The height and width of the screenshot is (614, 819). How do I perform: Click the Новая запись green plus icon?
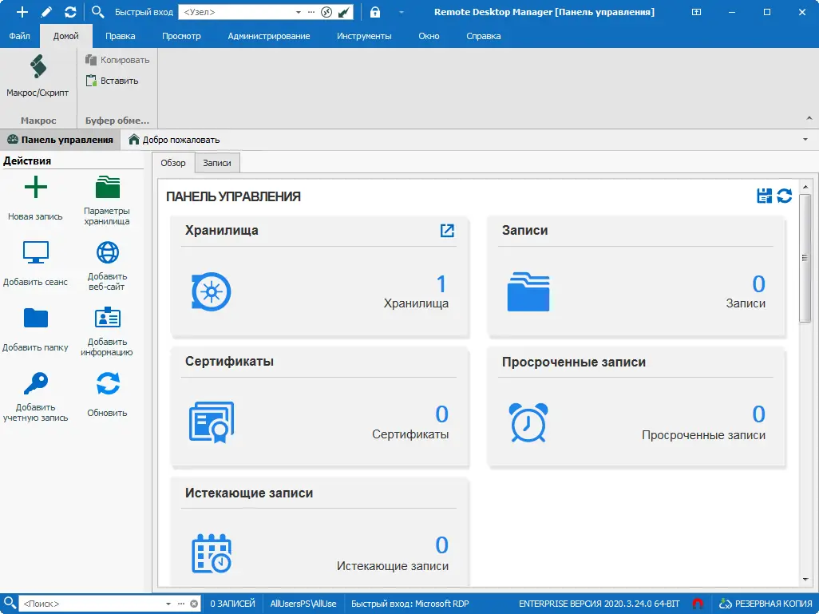pos(35,187)
